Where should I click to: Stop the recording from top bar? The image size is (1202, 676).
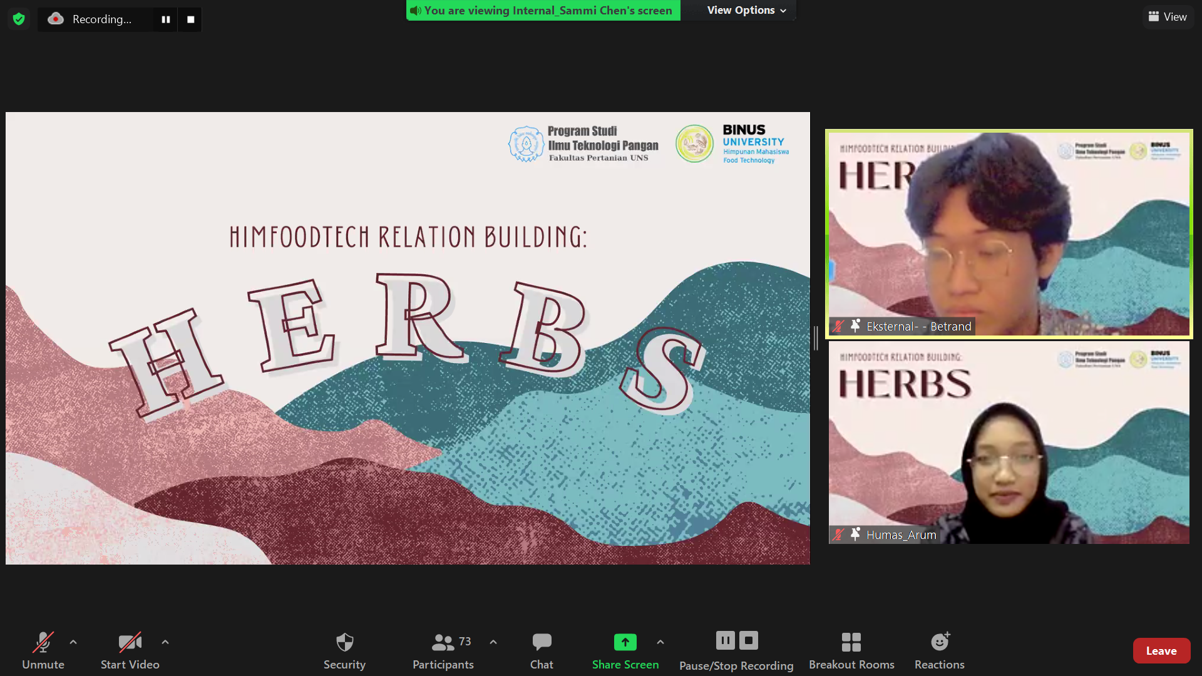point(190,19)
